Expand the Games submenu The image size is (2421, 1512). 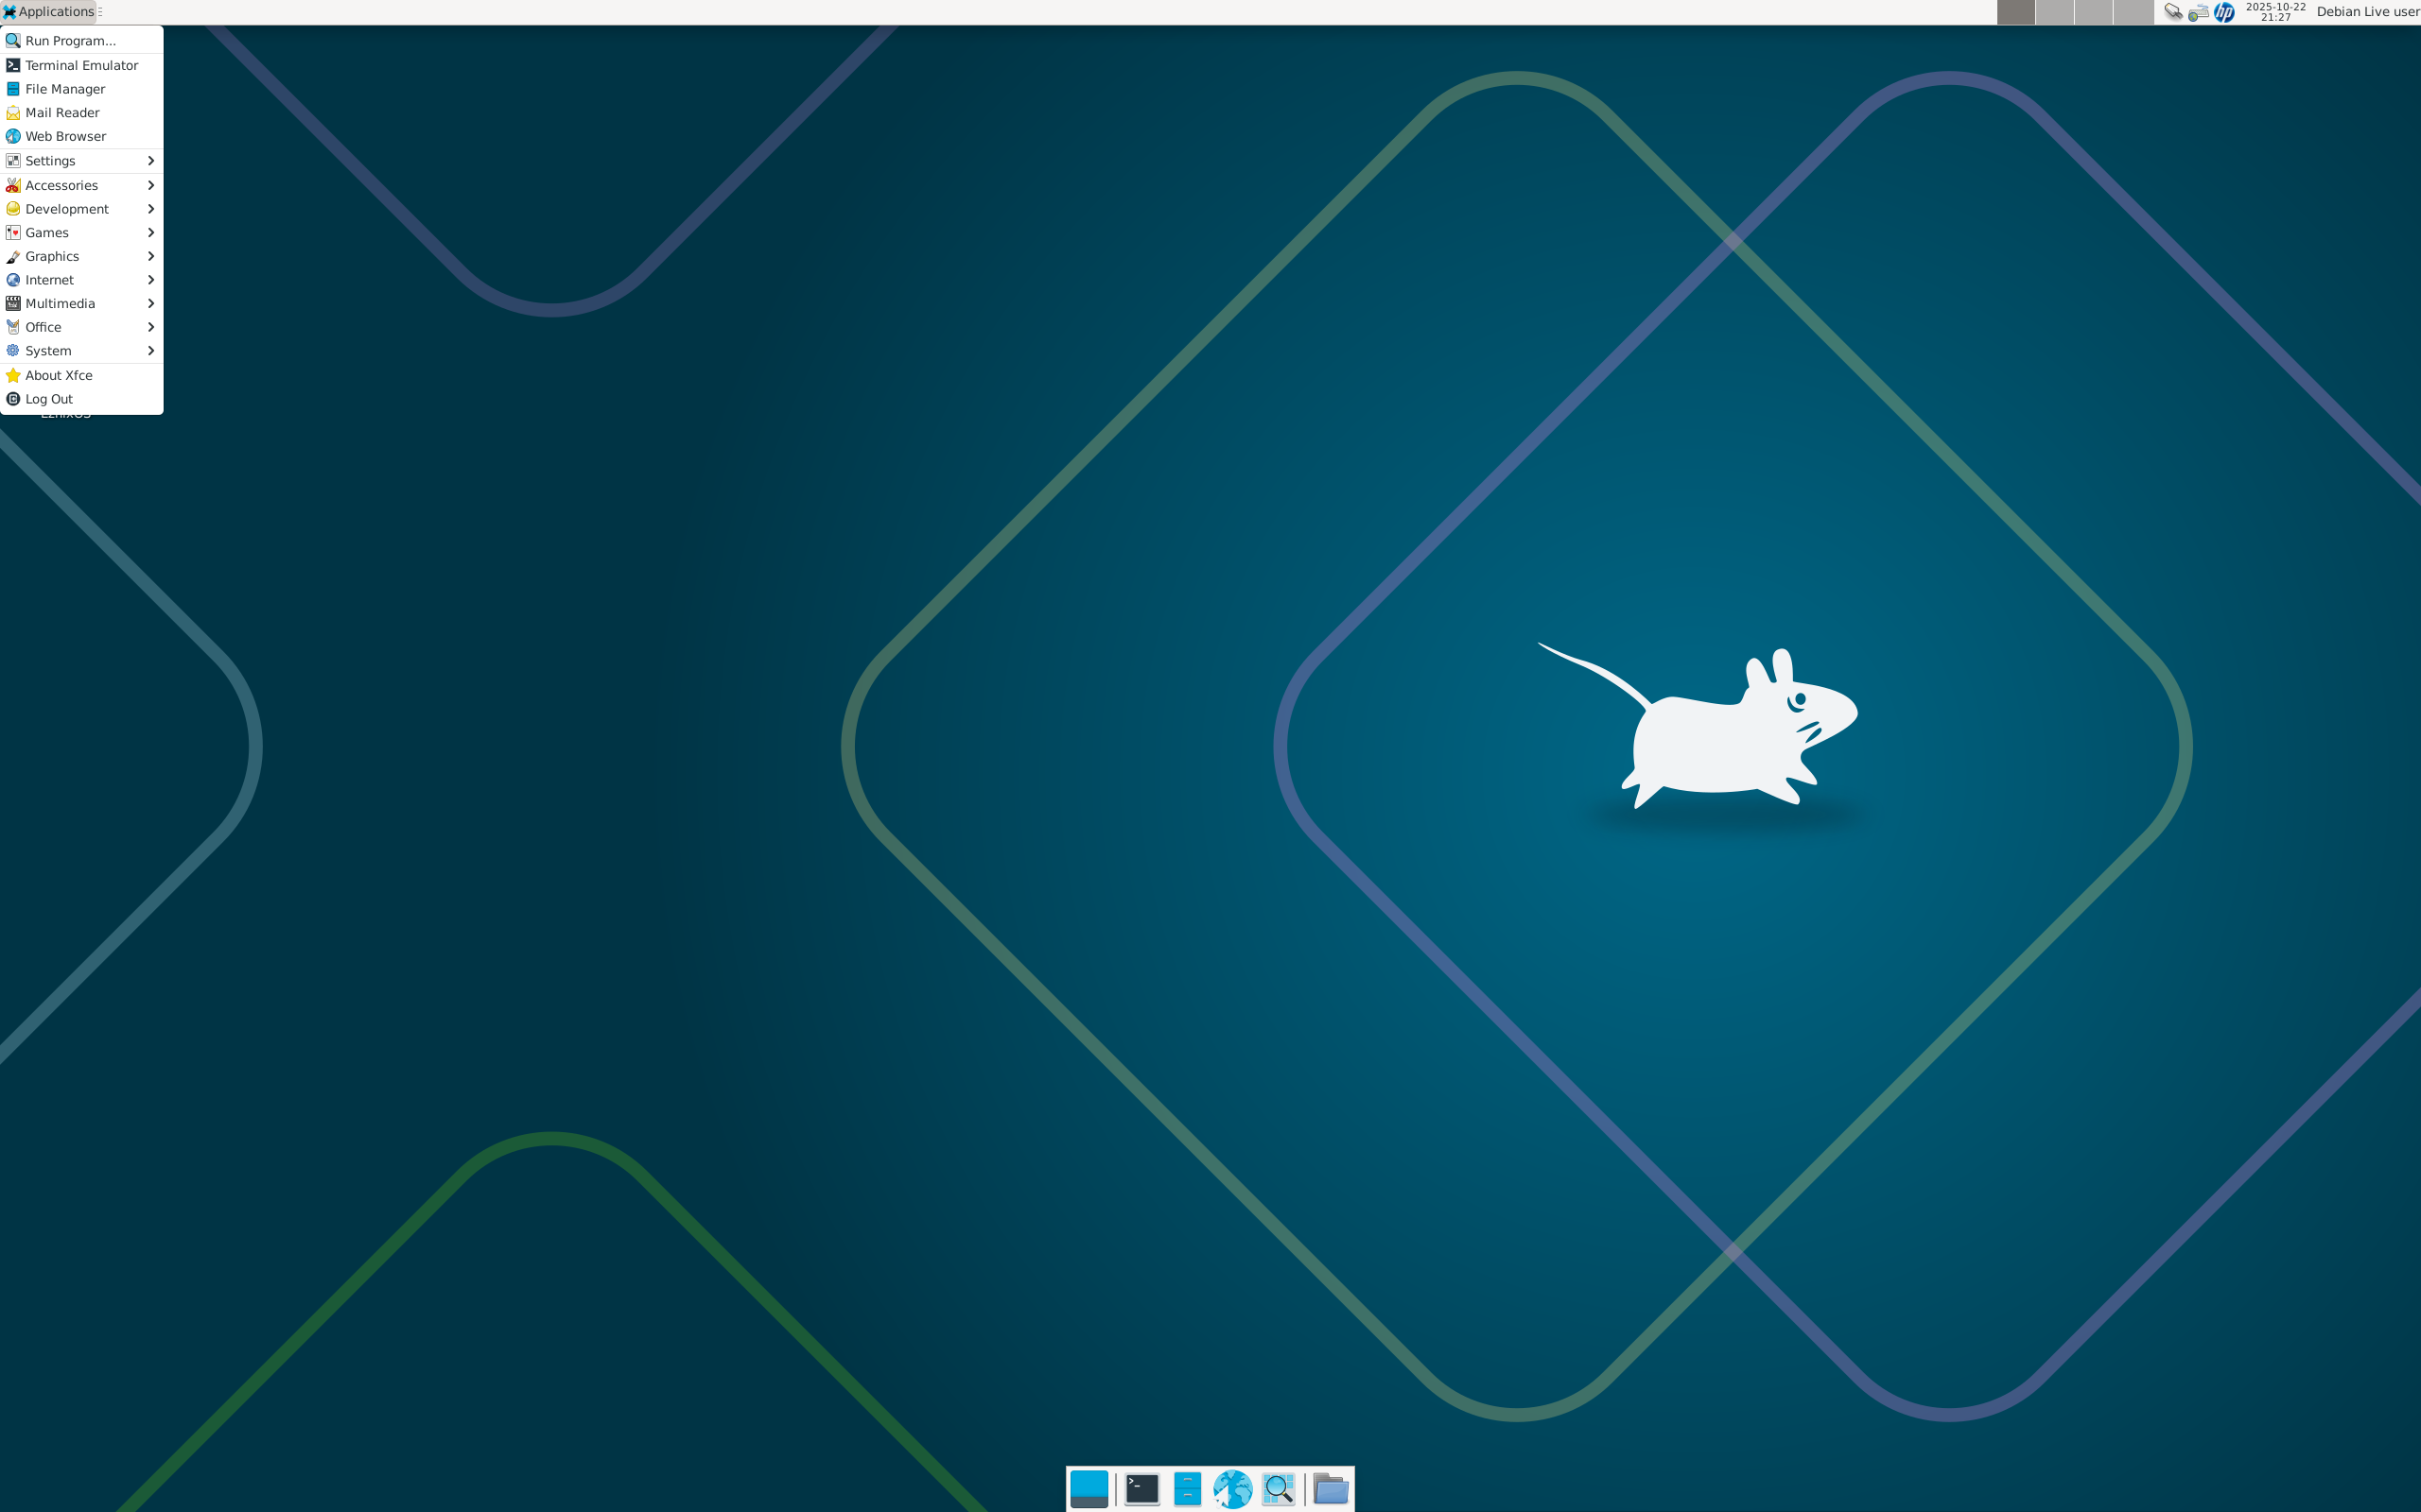81,233
